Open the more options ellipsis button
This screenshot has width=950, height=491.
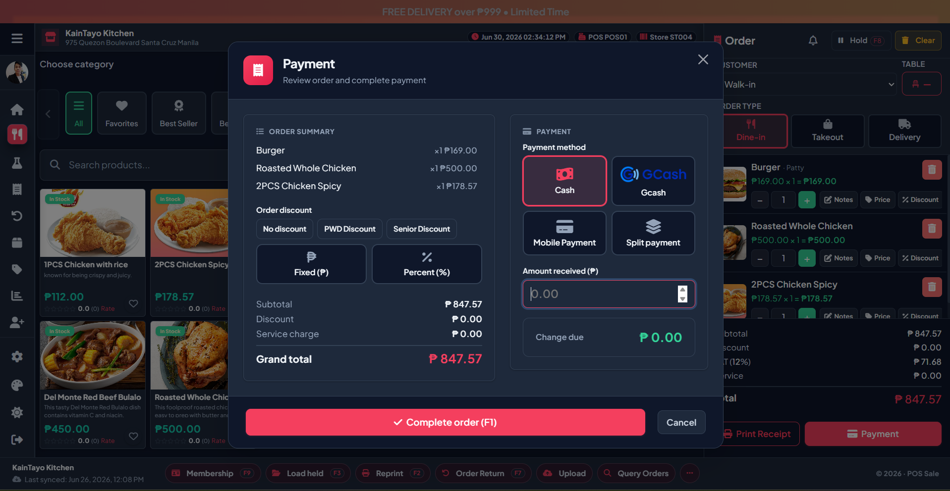pos(689,473)
